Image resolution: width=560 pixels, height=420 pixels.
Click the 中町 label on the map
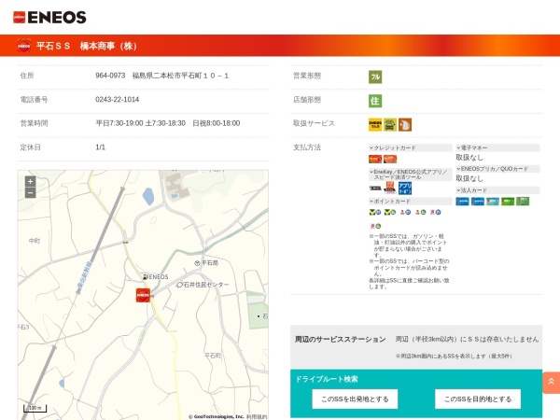click(x=35, y=241)
